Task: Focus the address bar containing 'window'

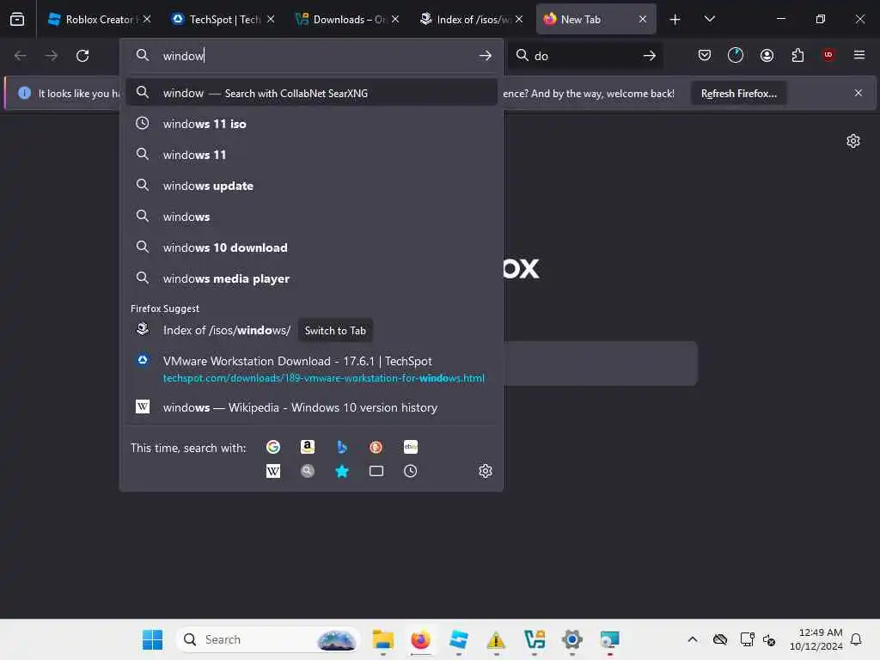Action: coord(311,56)
